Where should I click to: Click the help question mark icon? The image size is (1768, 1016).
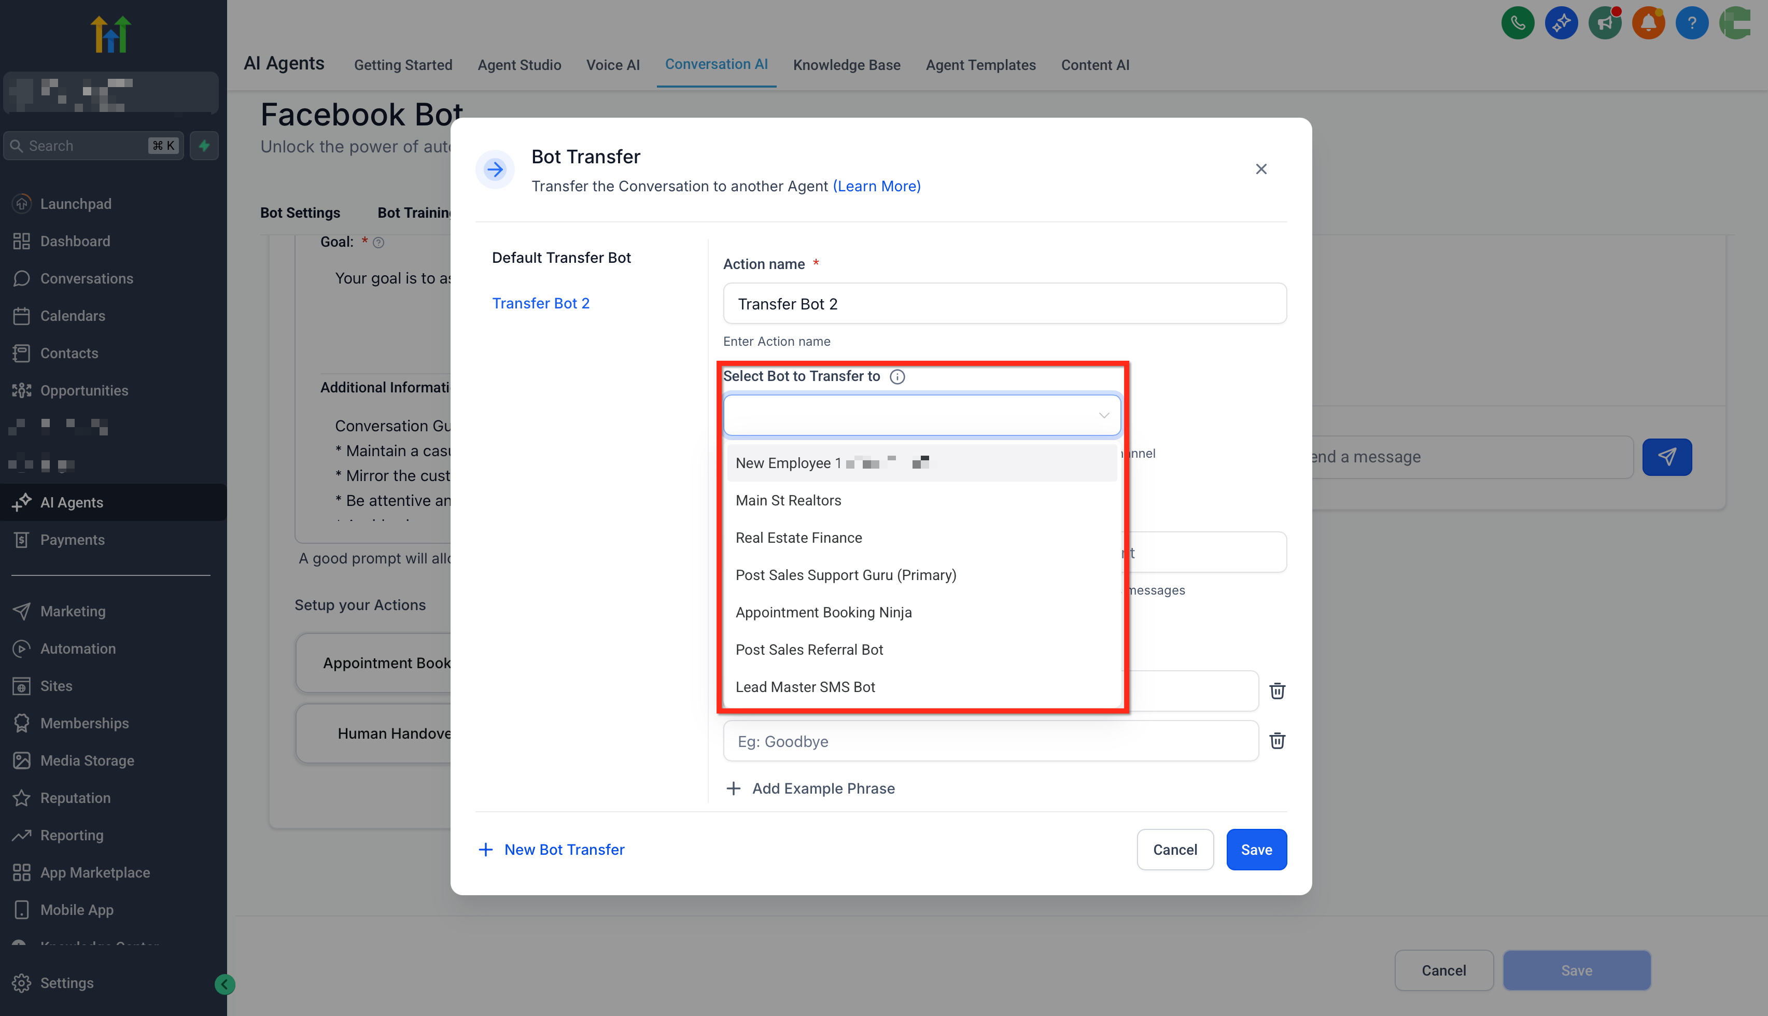(x=1691, y=23)
